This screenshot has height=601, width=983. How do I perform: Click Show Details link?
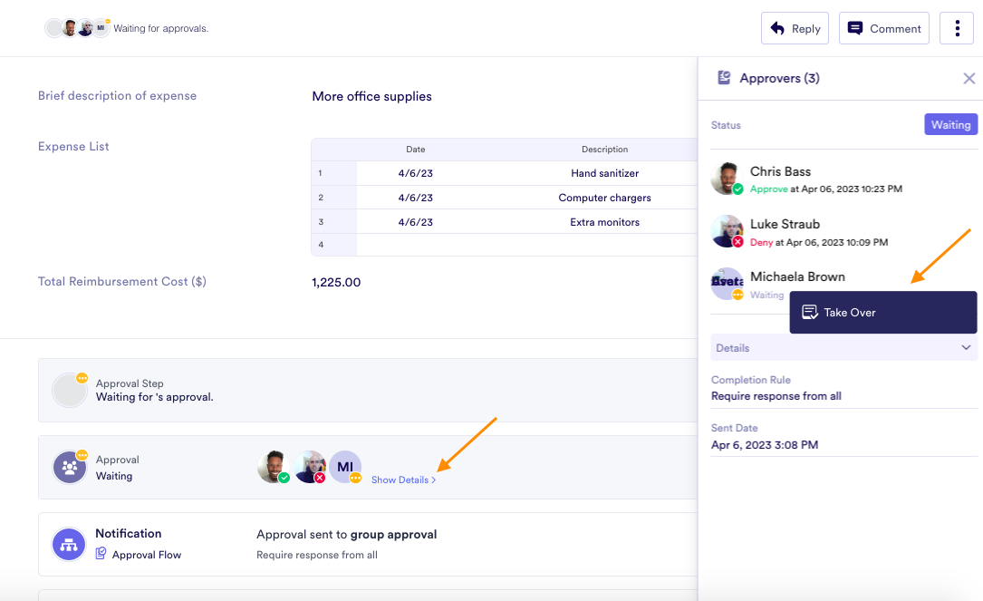403,480
